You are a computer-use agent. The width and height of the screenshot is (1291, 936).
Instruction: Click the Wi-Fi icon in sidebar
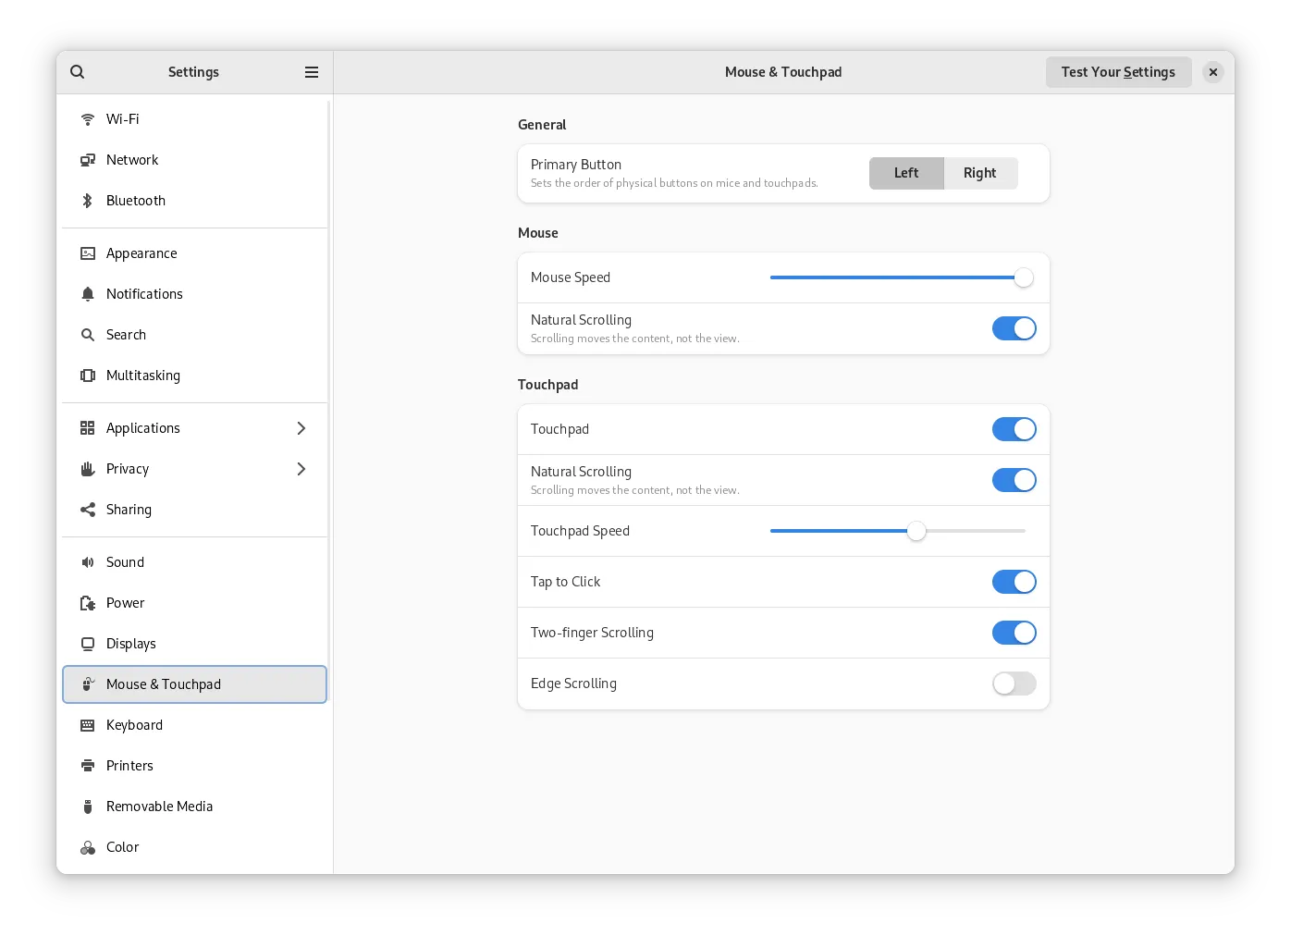tap(88, 119)
